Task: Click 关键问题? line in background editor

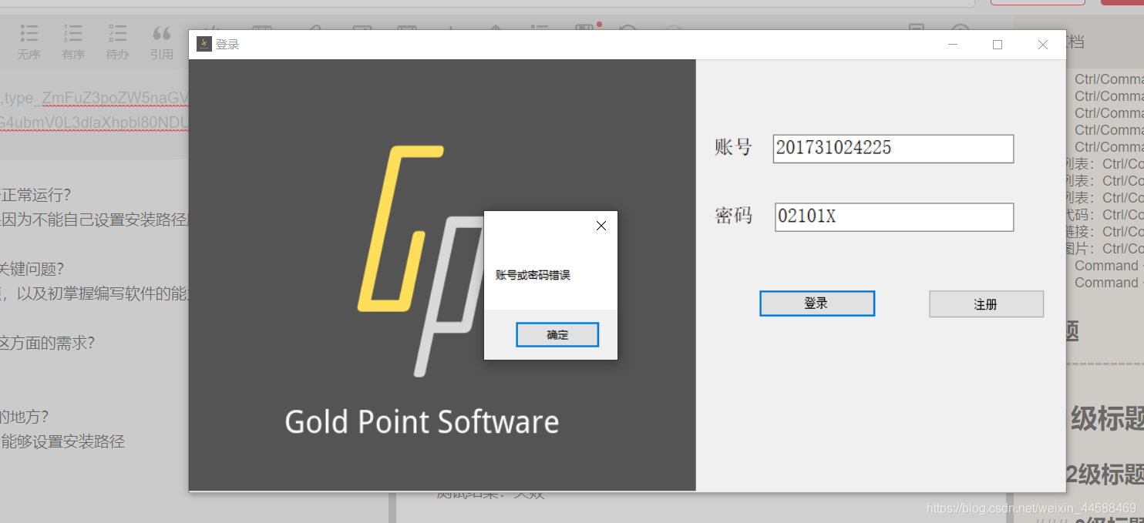Action: 32,269
